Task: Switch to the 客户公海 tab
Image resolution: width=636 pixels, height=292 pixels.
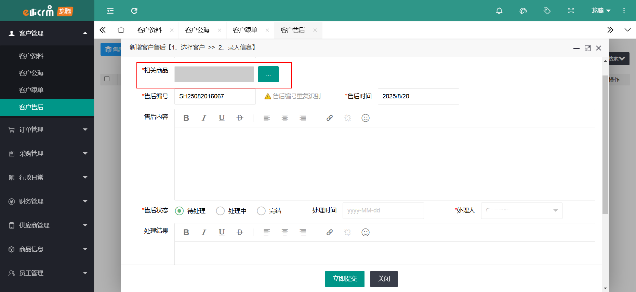Action: 197,30
